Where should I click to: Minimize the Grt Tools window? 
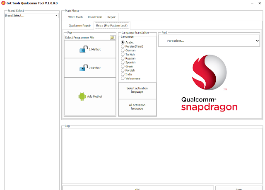(x=252, y=3)
